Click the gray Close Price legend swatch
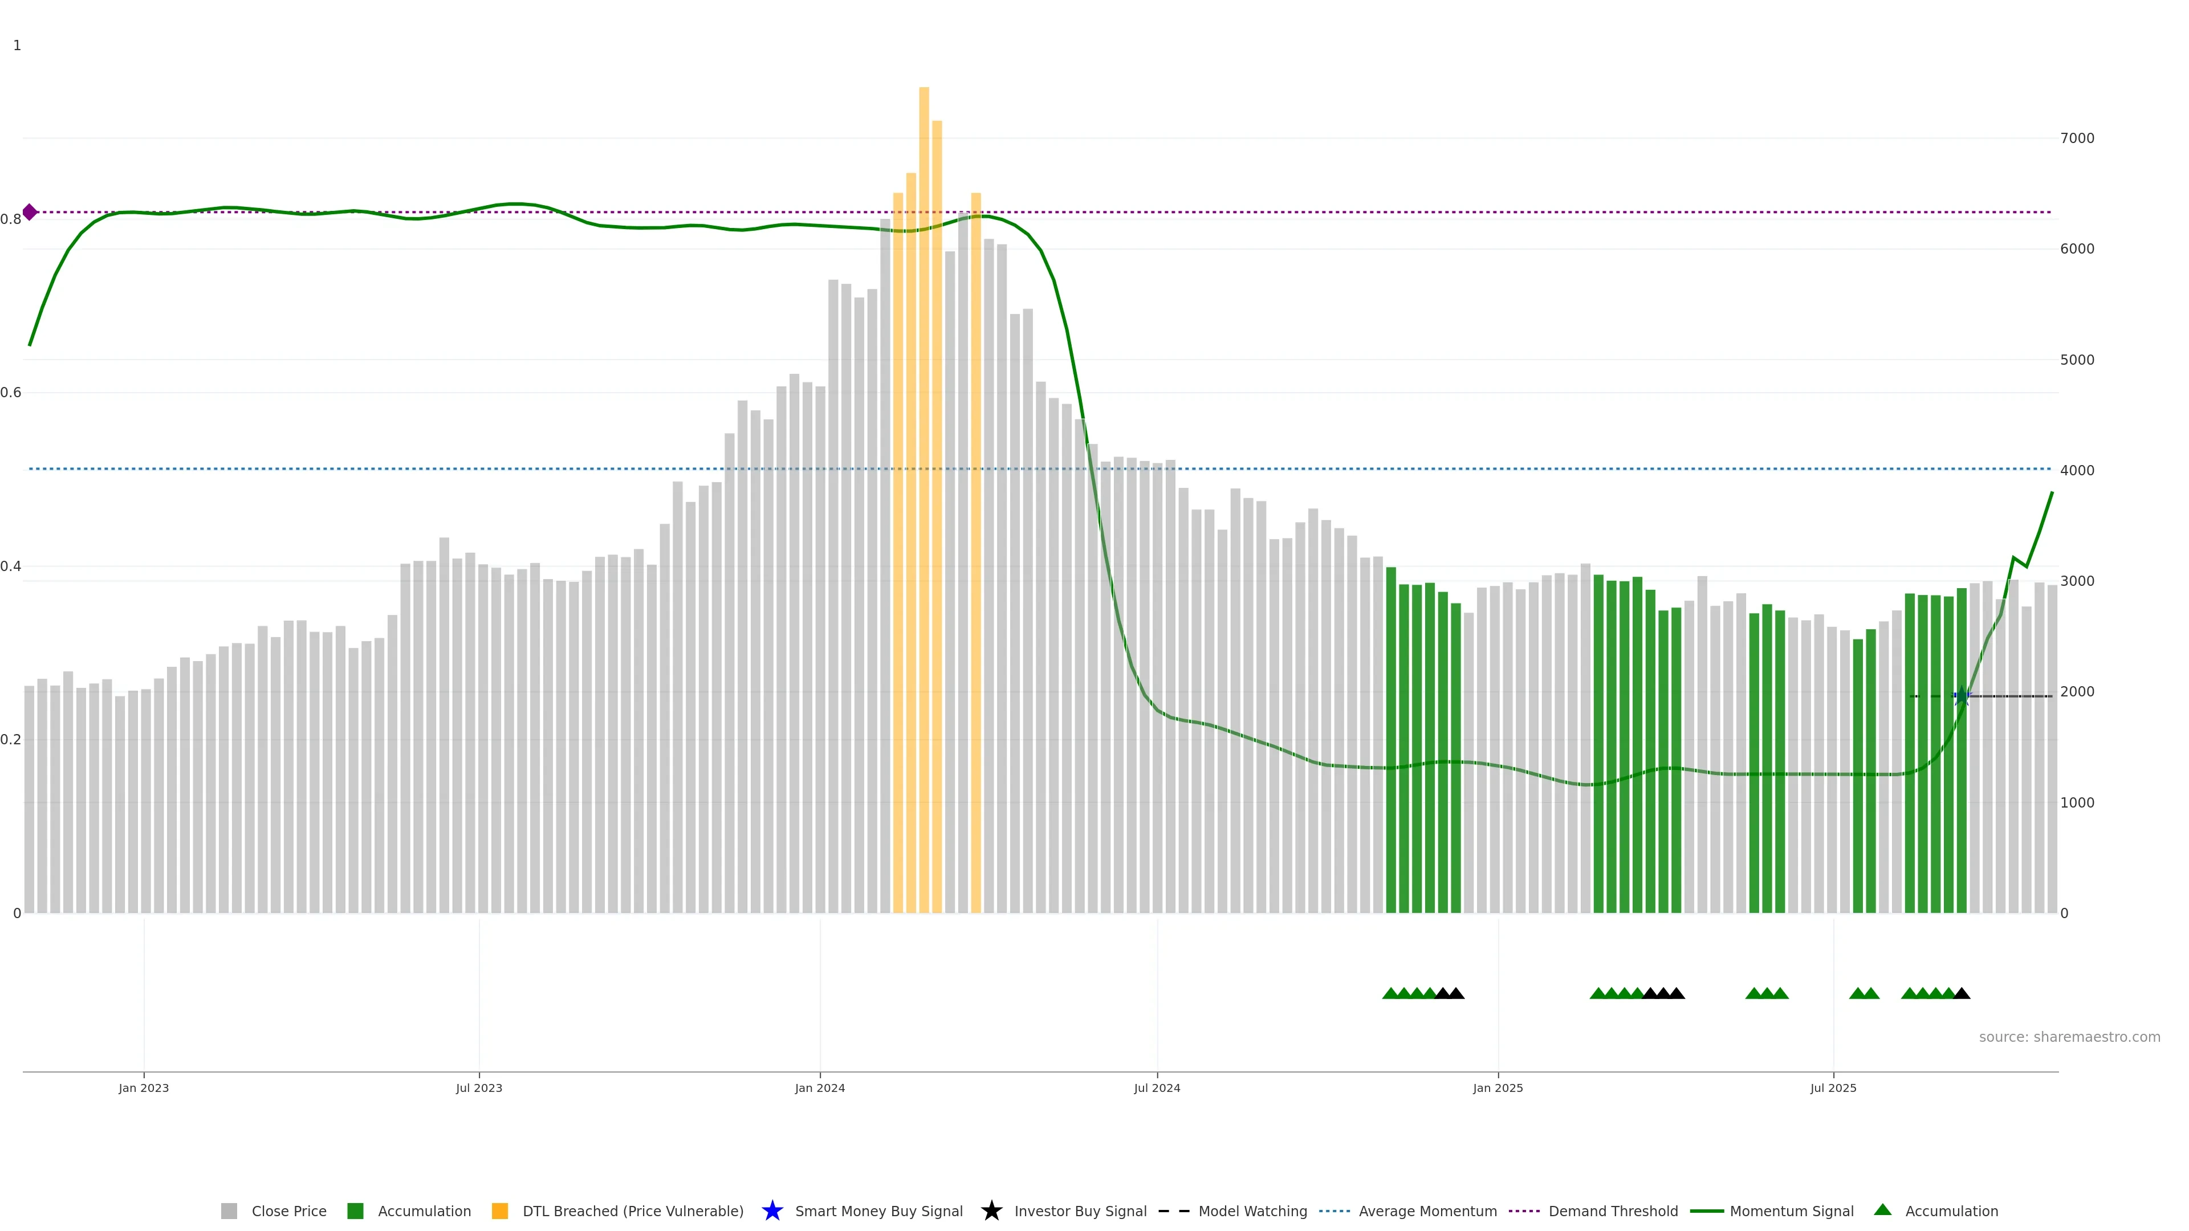 coord(229,1212)
